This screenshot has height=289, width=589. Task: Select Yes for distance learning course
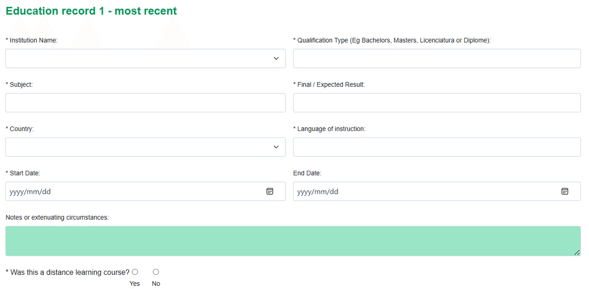click(x=135, y=272)
